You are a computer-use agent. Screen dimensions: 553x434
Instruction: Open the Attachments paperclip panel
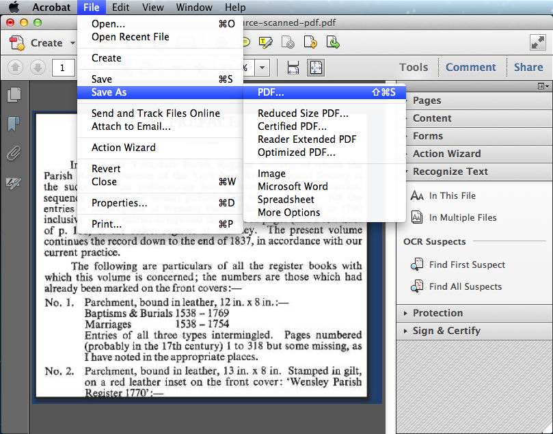[14, 153]
